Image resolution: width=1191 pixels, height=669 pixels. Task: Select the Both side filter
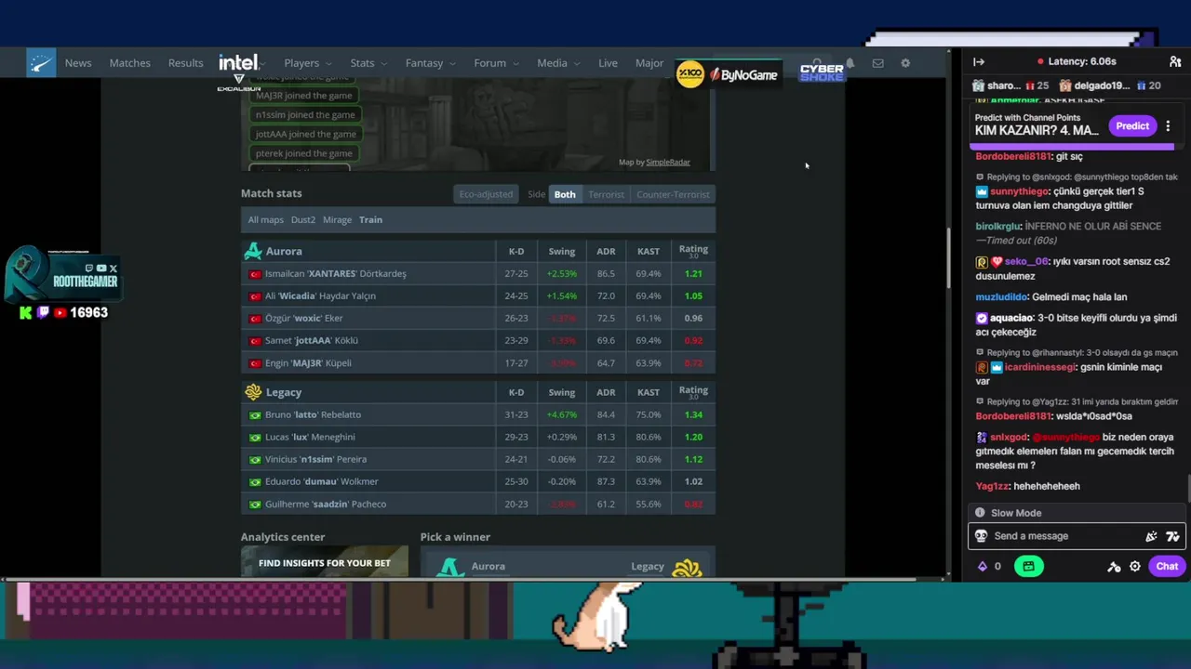[x=565, y=194]
